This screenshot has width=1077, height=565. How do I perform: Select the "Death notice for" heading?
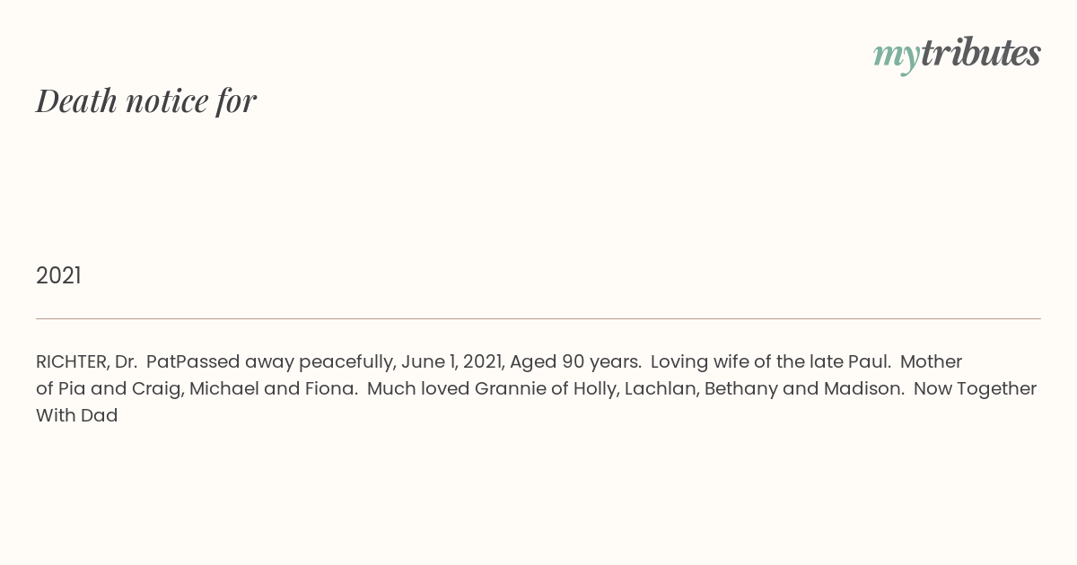(146, 100)
